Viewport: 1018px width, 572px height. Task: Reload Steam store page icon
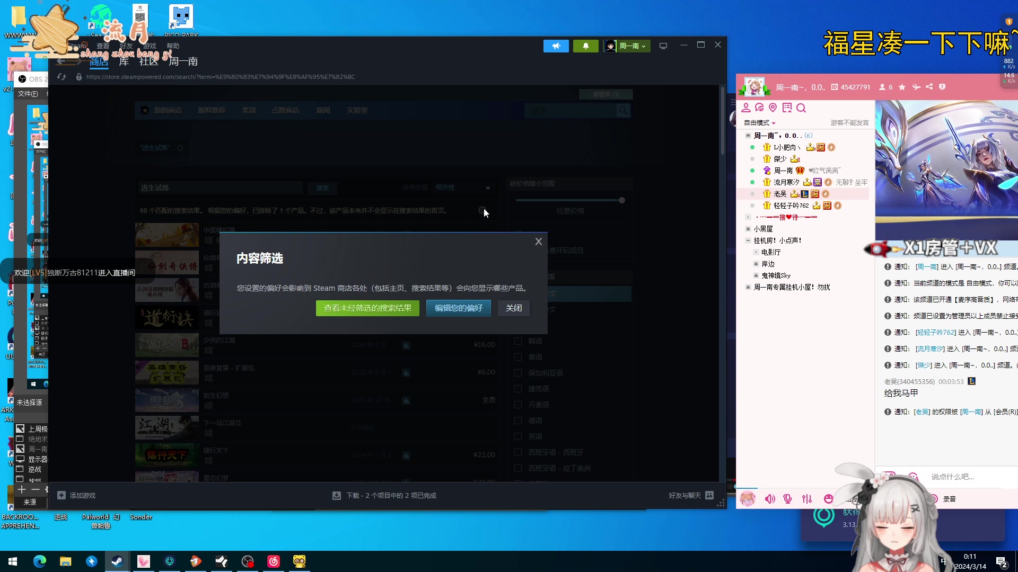pyautogui.click(x=62, y=77)
